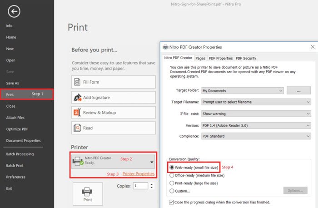
Task: Open the Target Folder dropdown
Action: click(242, 91)
